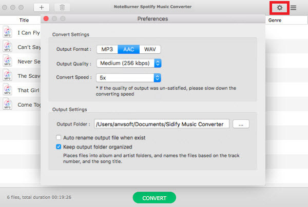Select the That Girl track row
Image resolution: width=308 pixels, height=207 pixels.
coord(21,89)
